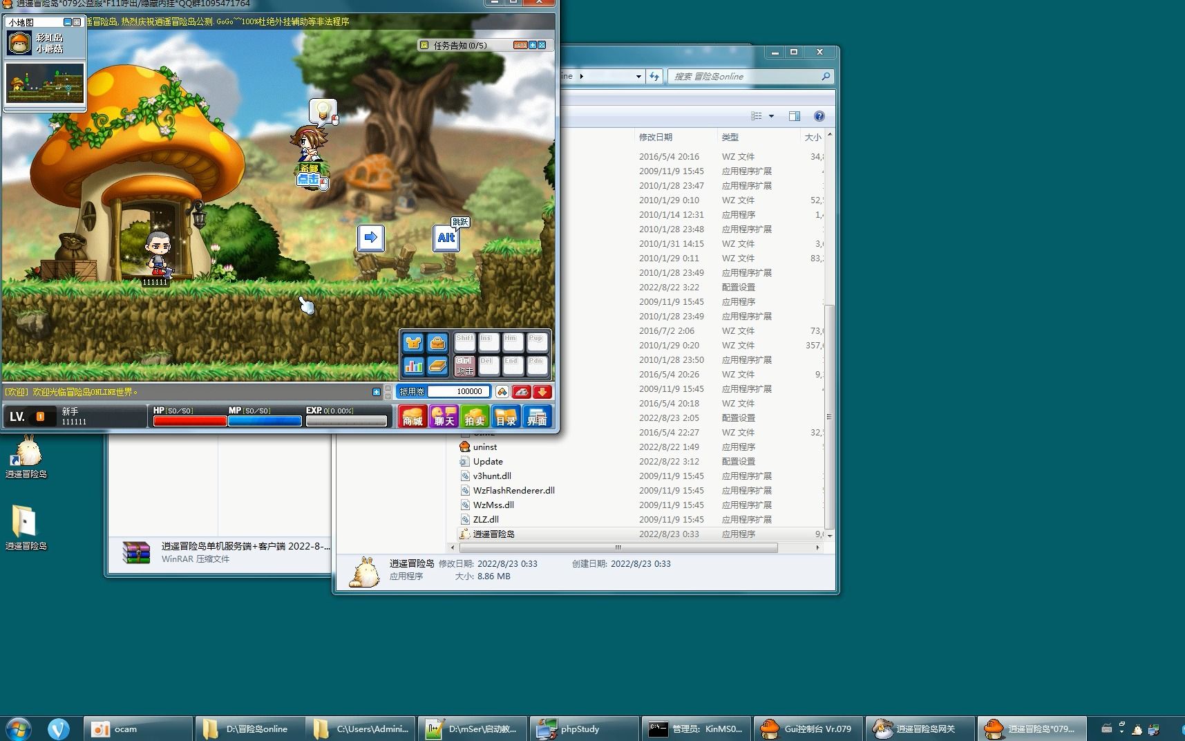
Task: Click the search box 搜索 冒险岛online
Action: [x=750, y=76]
